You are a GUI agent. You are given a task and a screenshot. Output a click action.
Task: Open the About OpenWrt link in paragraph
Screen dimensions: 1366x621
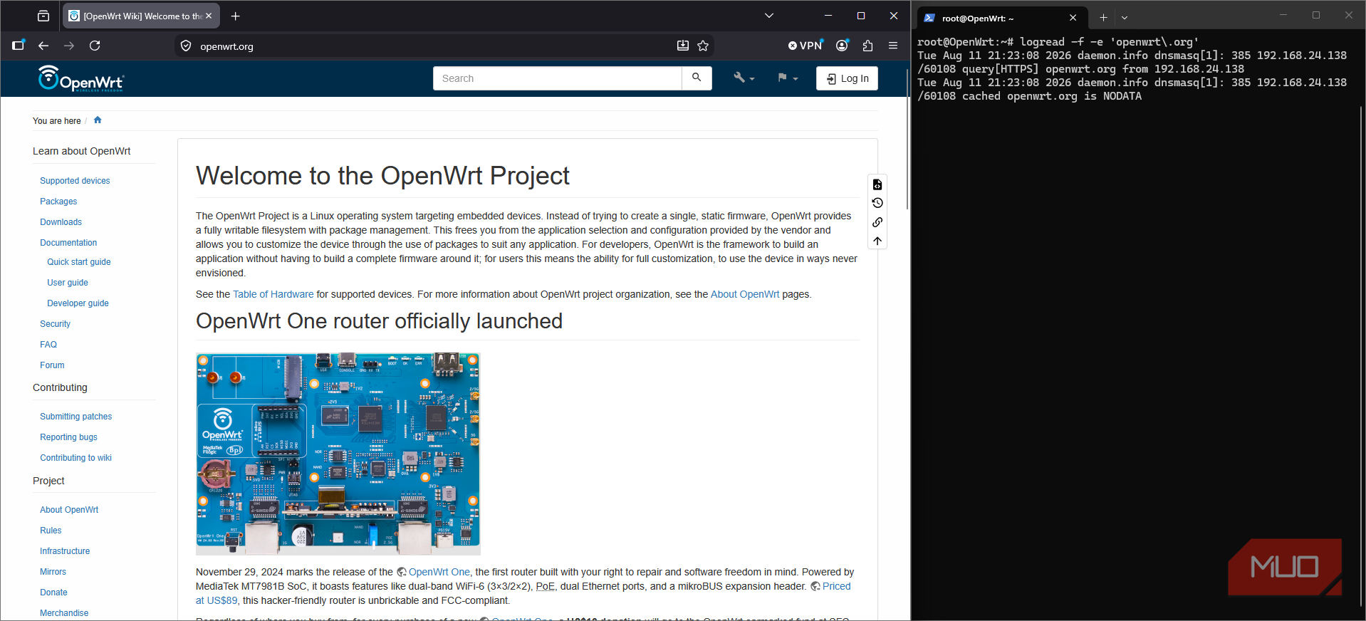[745, 294]
